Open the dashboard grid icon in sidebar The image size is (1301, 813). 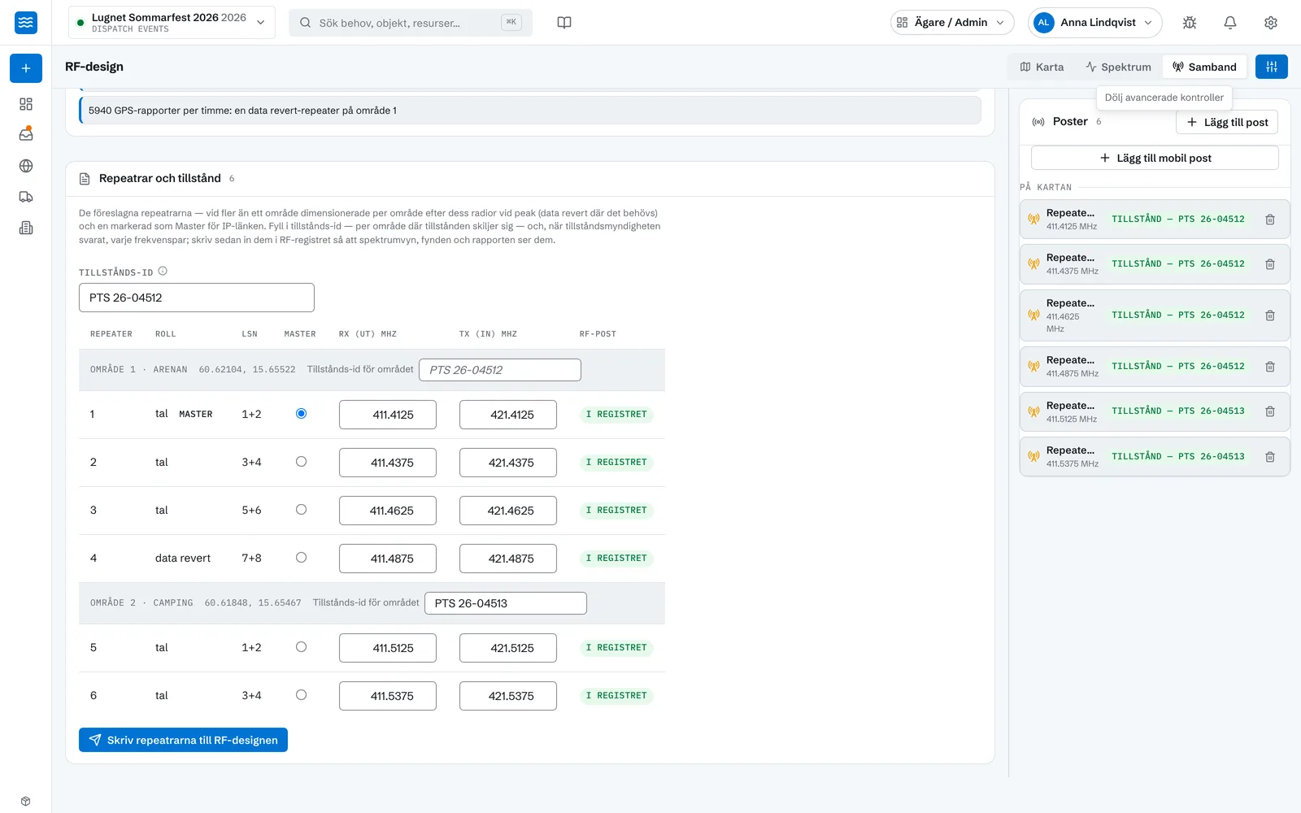pyautogui.click(x=26, y=104)
